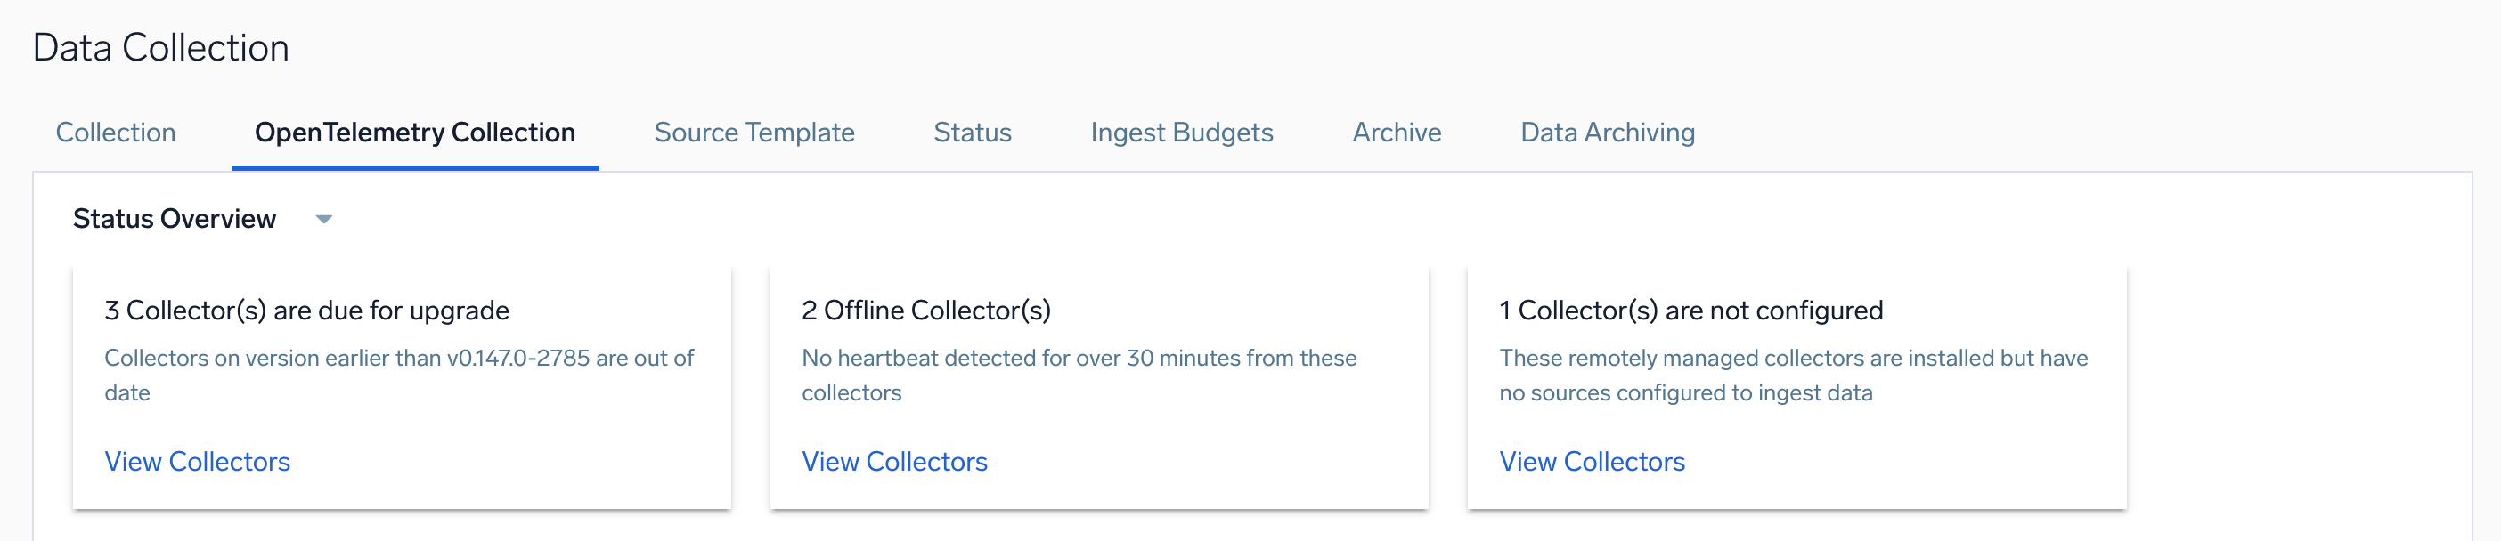
Task: Click the Data Collection page heading
Action: pyautogui.click(x=161, y=48)
